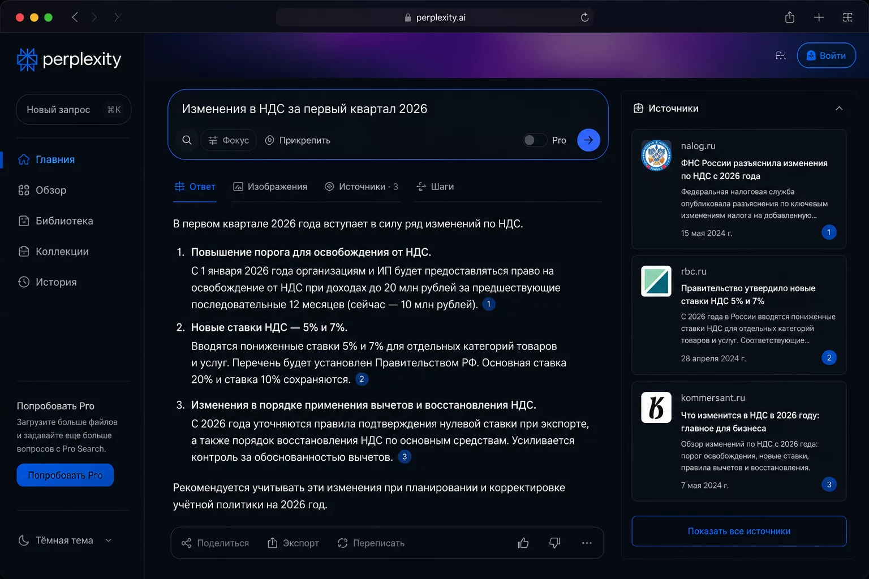Viewport: 869px width, 579px height.
Task: Open the article 'Правительство утвердило новые ставки'
Action: 748,295
